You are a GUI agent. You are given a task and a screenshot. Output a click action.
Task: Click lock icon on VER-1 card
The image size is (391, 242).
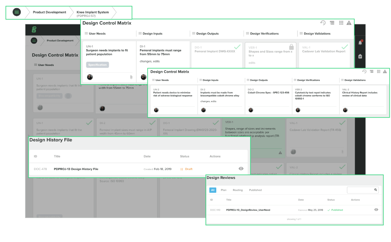[291, 47]
